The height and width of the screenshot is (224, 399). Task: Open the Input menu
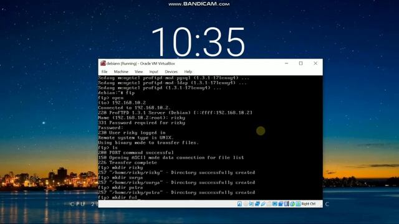(x=154, y=72)
